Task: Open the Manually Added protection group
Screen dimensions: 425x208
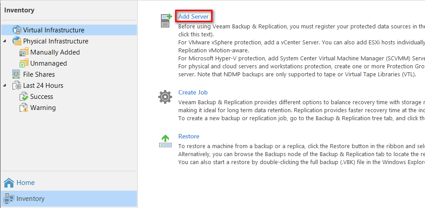Action: [x=55, y=52]
